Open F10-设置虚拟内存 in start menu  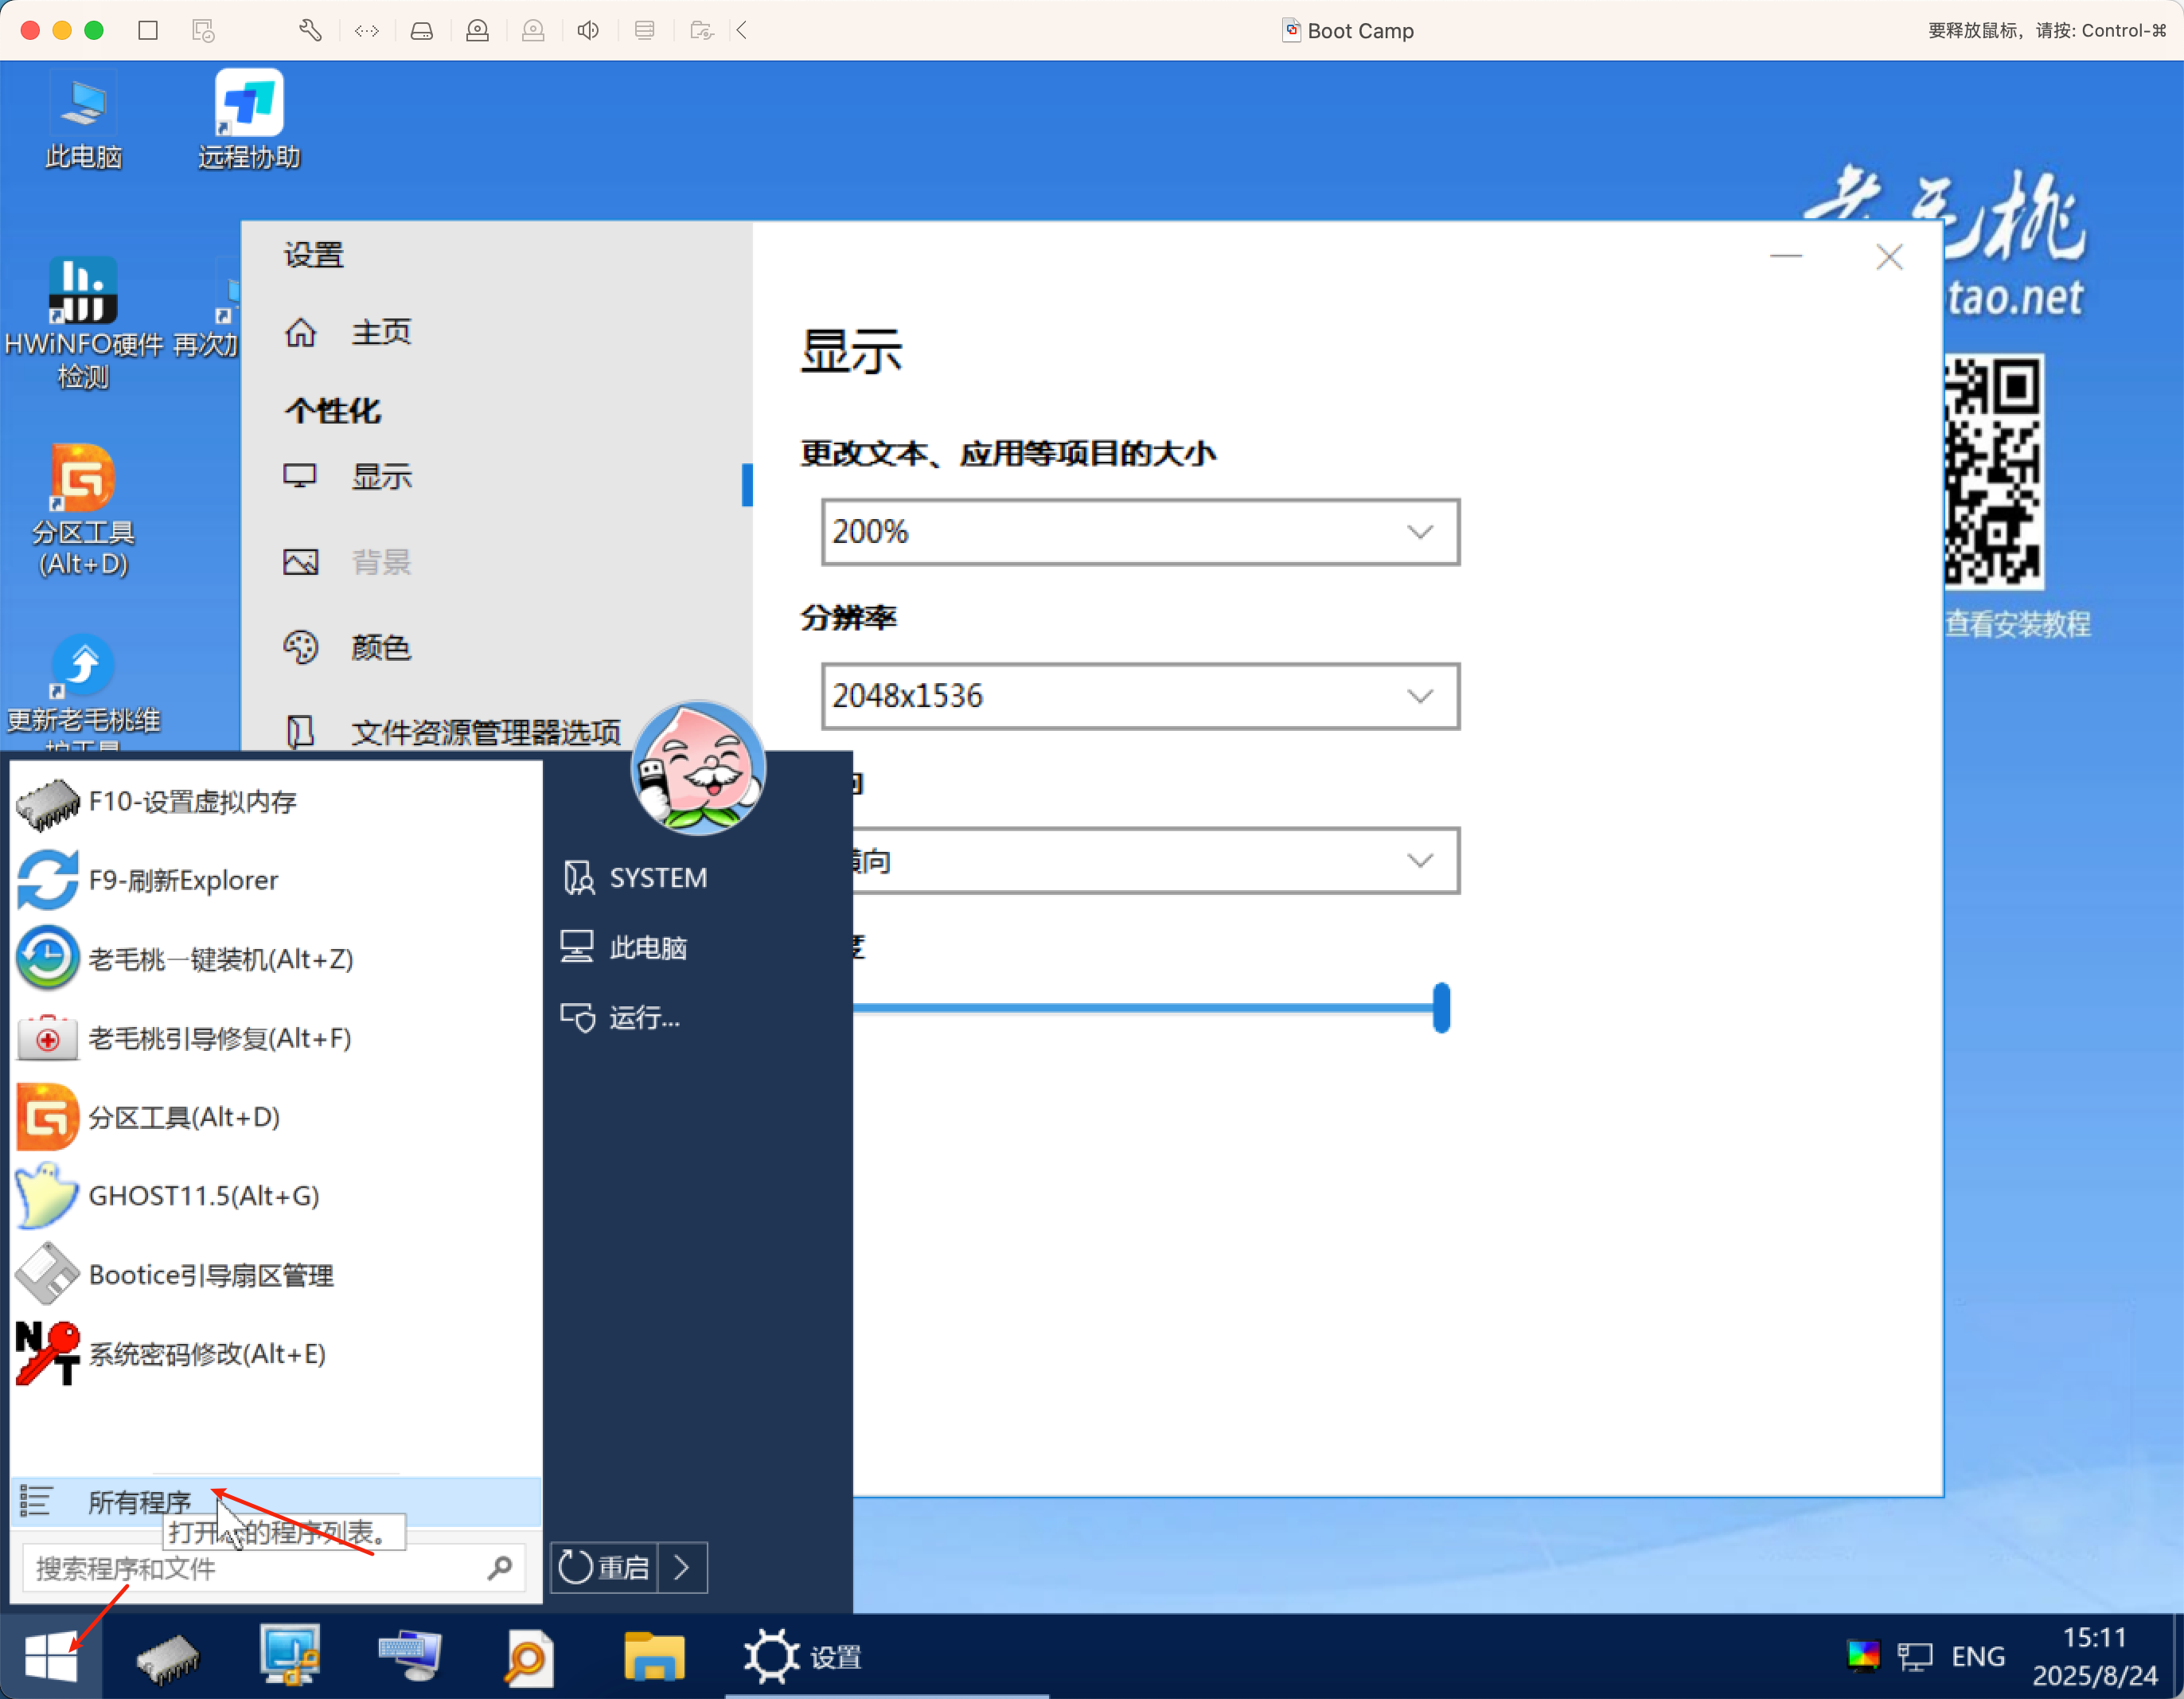tap(275, 802)
